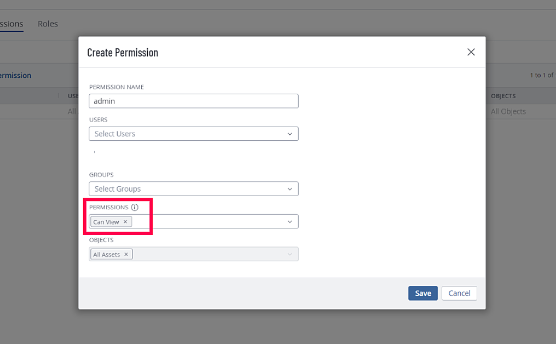Close the Create Permission dialog
This screenshot has width=556, height=344.
coord(471,52)
